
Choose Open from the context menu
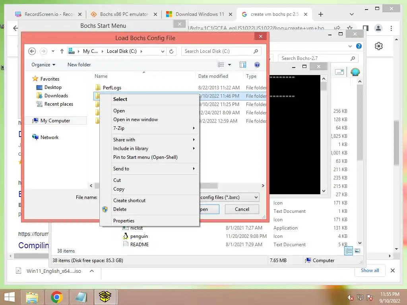(119, 111)
